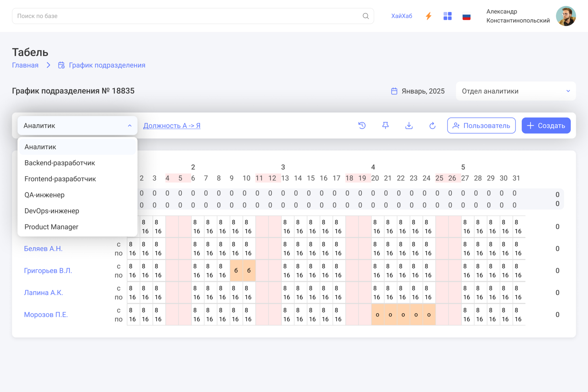588x392 pixels.
Task: Click the Пользователь button
Action: 481,126
